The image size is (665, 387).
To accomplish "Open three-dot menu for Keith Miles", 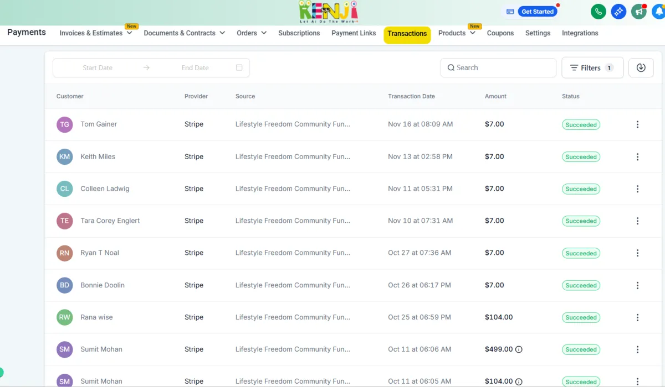I will click(637, 157).
